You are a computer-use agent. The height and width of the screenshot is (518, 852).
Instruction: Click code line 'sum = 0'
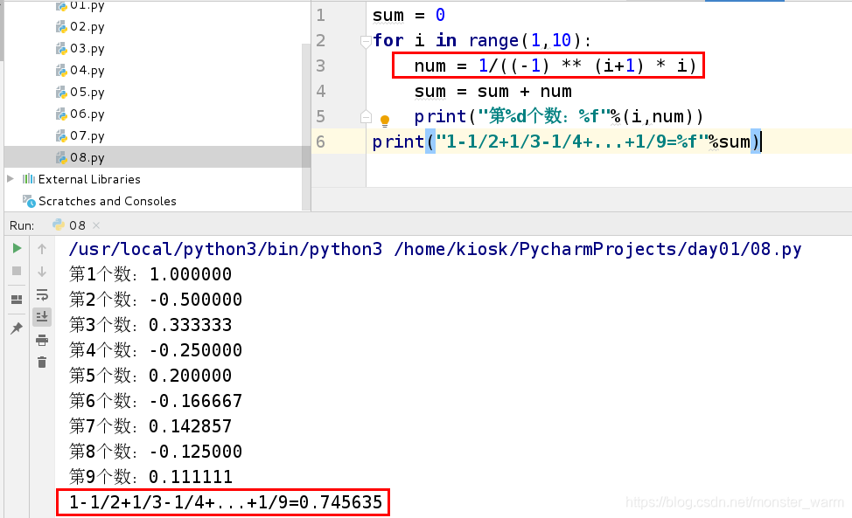click(x=409, y=15)
